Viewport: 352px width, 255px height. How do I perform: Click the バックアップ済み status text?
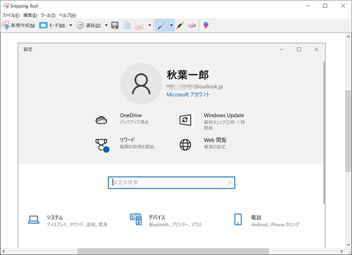(134, 122)
